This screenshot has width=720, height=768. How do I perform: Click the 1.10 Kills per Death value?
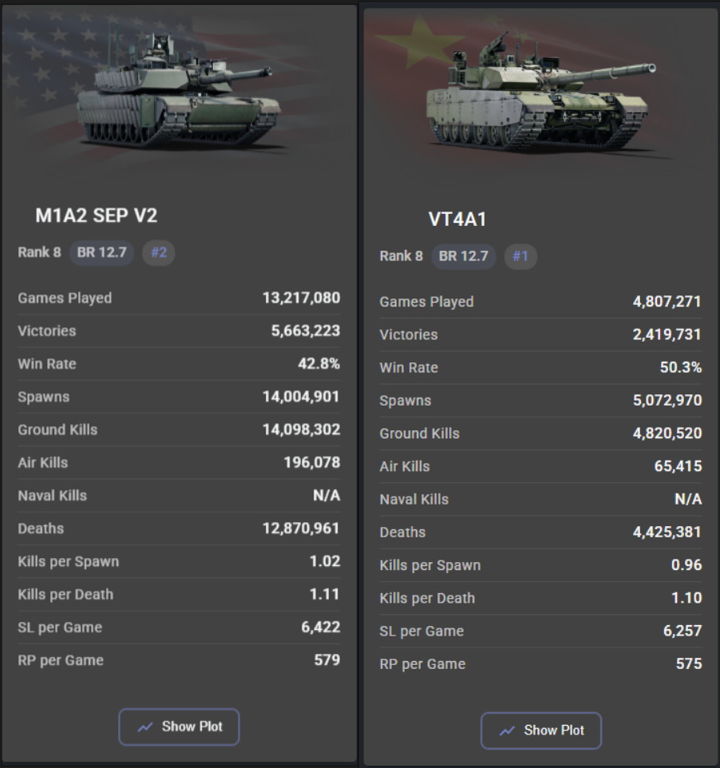(686, 598)
